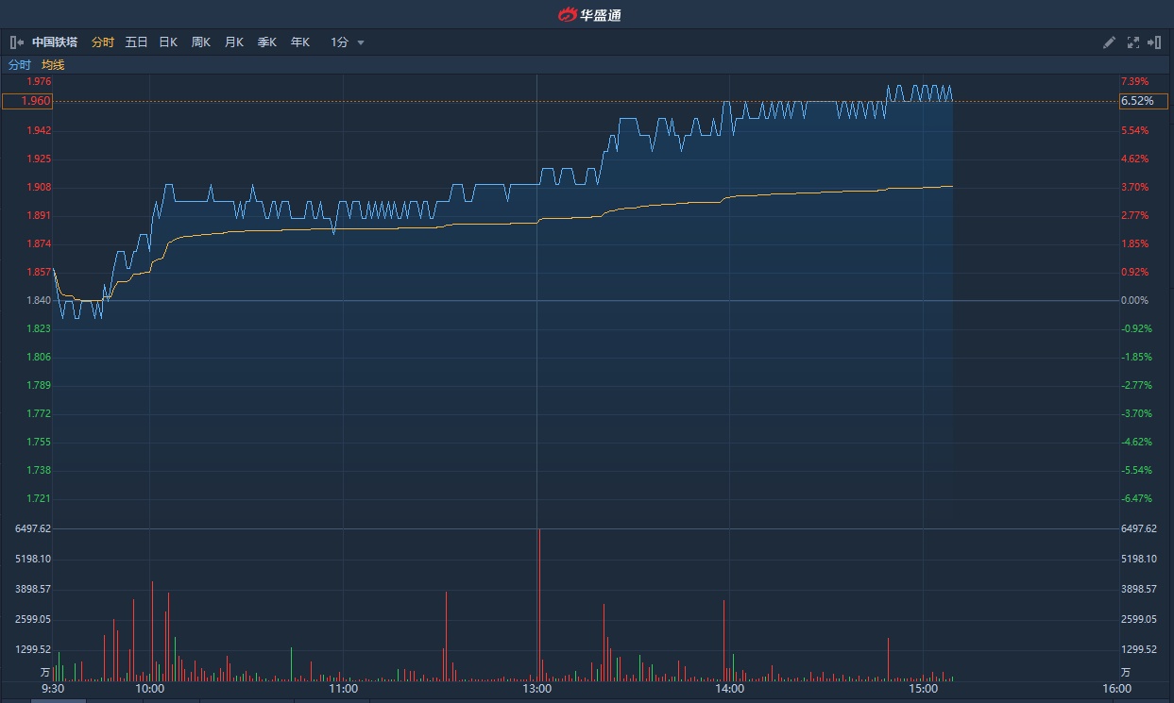Viewport: 1174px width, 703px height.
Task: Click the pencil drawing tool icon
Action: (1109, 42)
